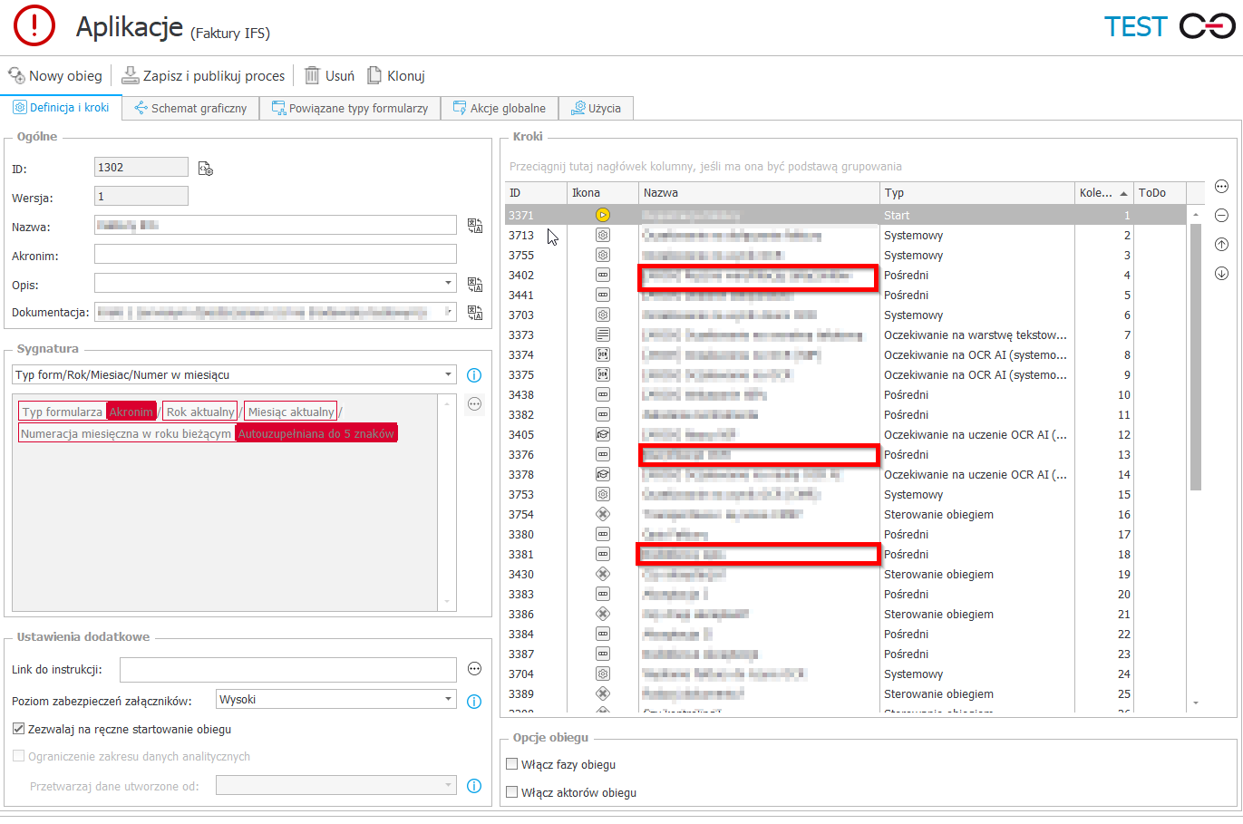Remove step using the minus circle icon

[x=1221, y=216]
